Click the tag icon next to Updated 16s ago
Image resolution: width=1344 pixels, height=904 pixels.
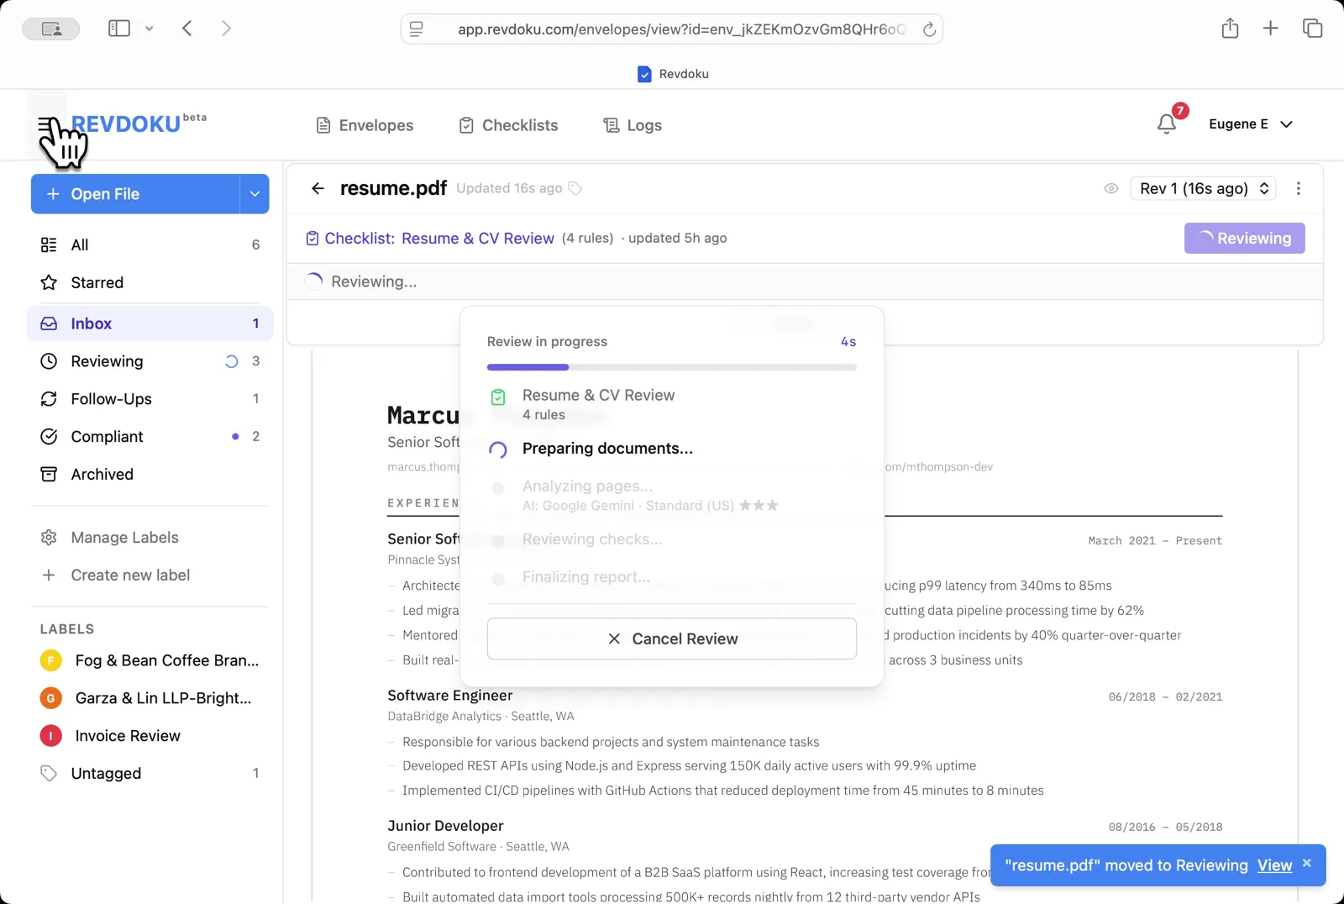click(575, 188)
